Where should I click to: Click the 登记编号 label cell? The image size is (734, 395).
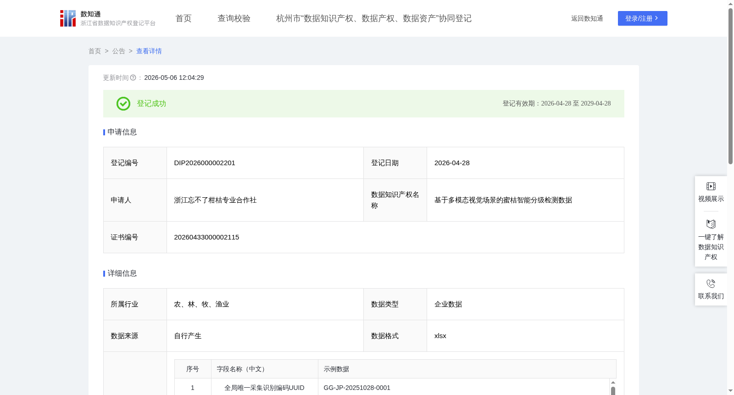click(x=135, y=163)
